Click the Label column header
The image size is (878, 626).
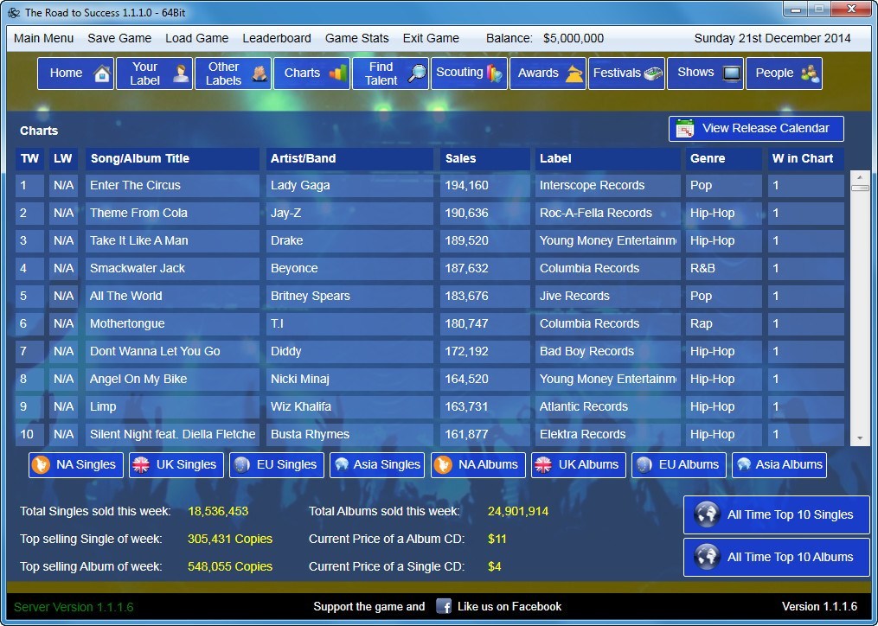(x=607, y=158)
